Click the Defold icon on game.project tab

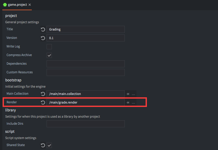click(5, 5)
